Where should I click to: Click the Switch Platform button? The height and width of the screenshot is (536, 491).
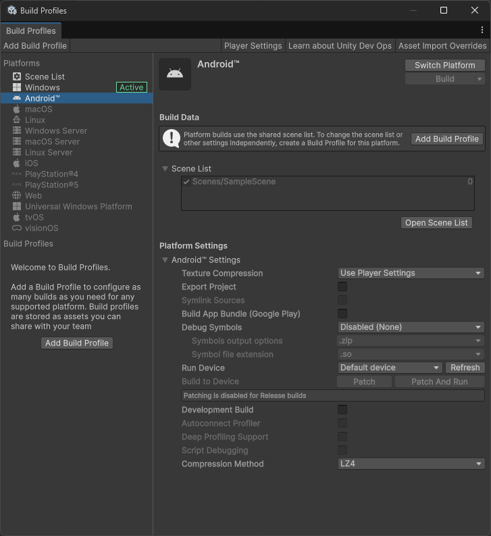pos(445,65)
